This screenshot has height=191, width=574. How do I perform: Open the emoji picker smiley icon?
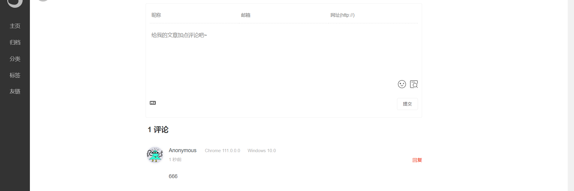402,84
